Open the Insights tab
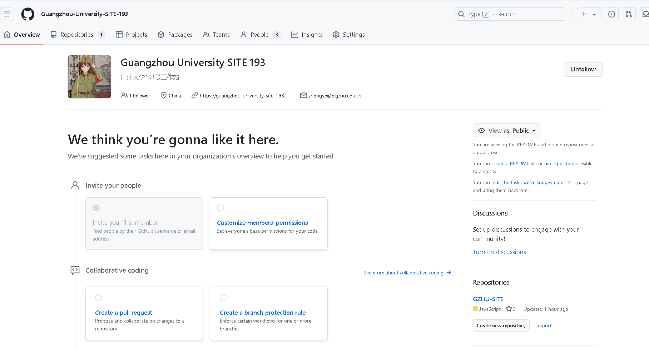The height and width of the screenshot is (349, 649). point(307,35)
